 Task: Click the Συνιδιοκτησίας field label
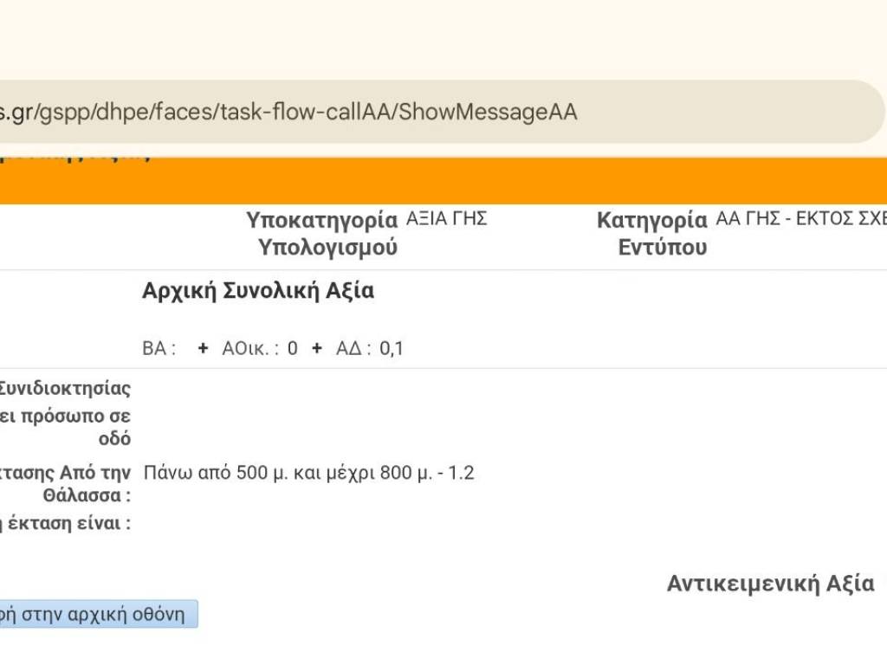[x=66, y=389]
